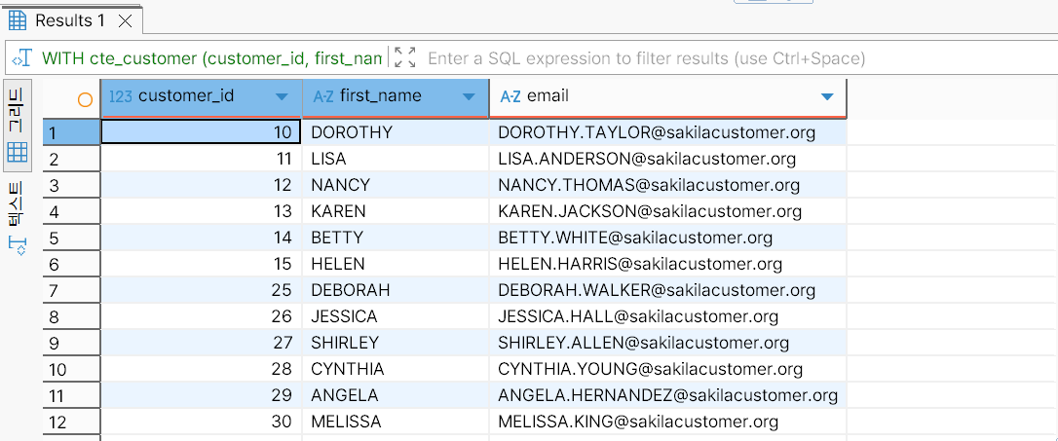
Task: Open the first_name column dropdown arrow
Action: tap(469, 97)
